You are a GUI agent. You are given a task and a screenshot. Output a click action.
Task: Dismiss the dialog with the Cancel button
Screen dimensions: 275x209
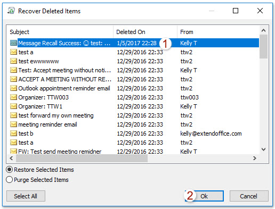click(249, 196)
